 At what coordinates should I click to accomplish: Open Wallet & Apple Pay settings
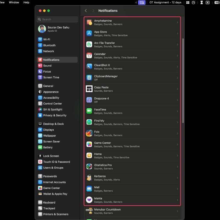pos(57,194)
